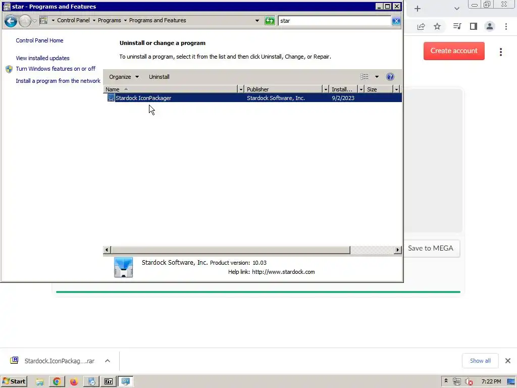Close the Chrome downloads bar
Image resolution: width=517 pixels, height=388 pixels.
coord(508,361)
